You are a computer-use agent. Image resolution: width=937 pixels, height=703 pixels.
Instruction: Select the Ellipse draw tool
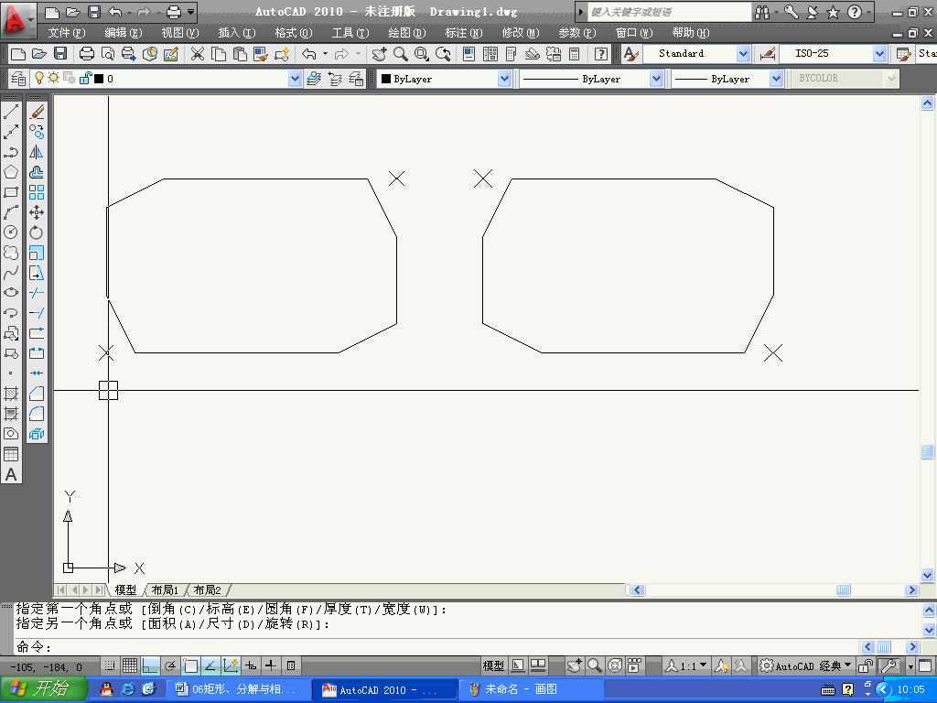11,293
